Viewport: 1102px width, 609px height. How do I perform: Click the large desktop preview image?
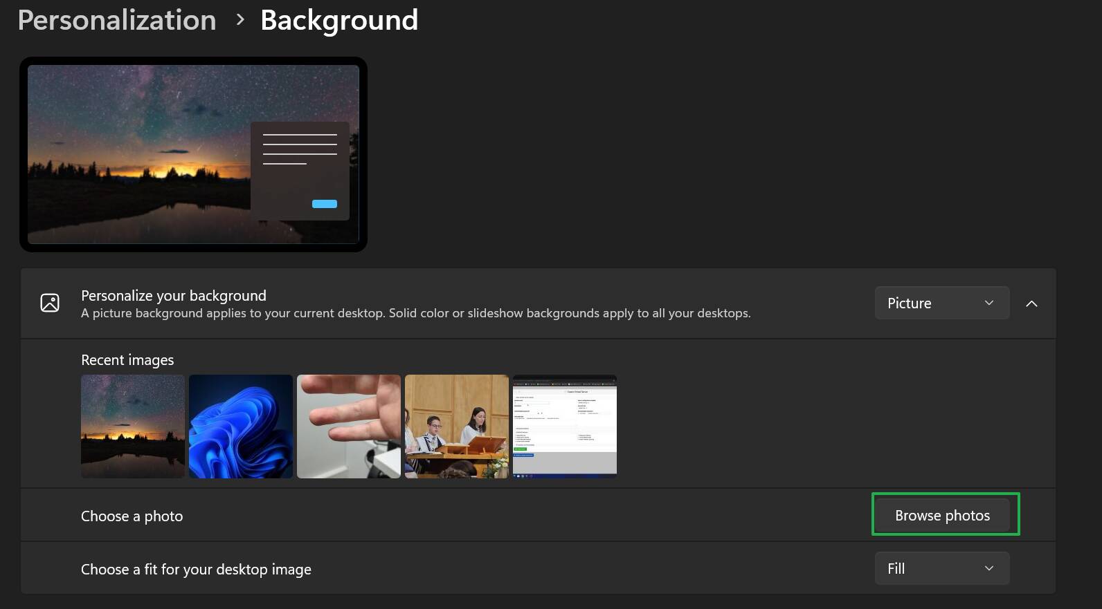click(138, 154)
